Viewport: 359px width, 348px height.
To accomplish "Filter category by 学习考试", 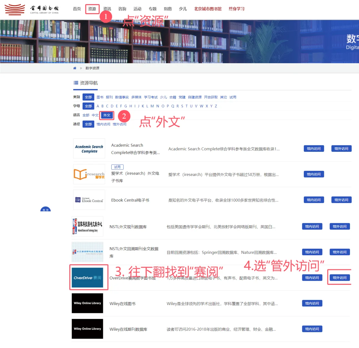I will (x=151, y=97).
